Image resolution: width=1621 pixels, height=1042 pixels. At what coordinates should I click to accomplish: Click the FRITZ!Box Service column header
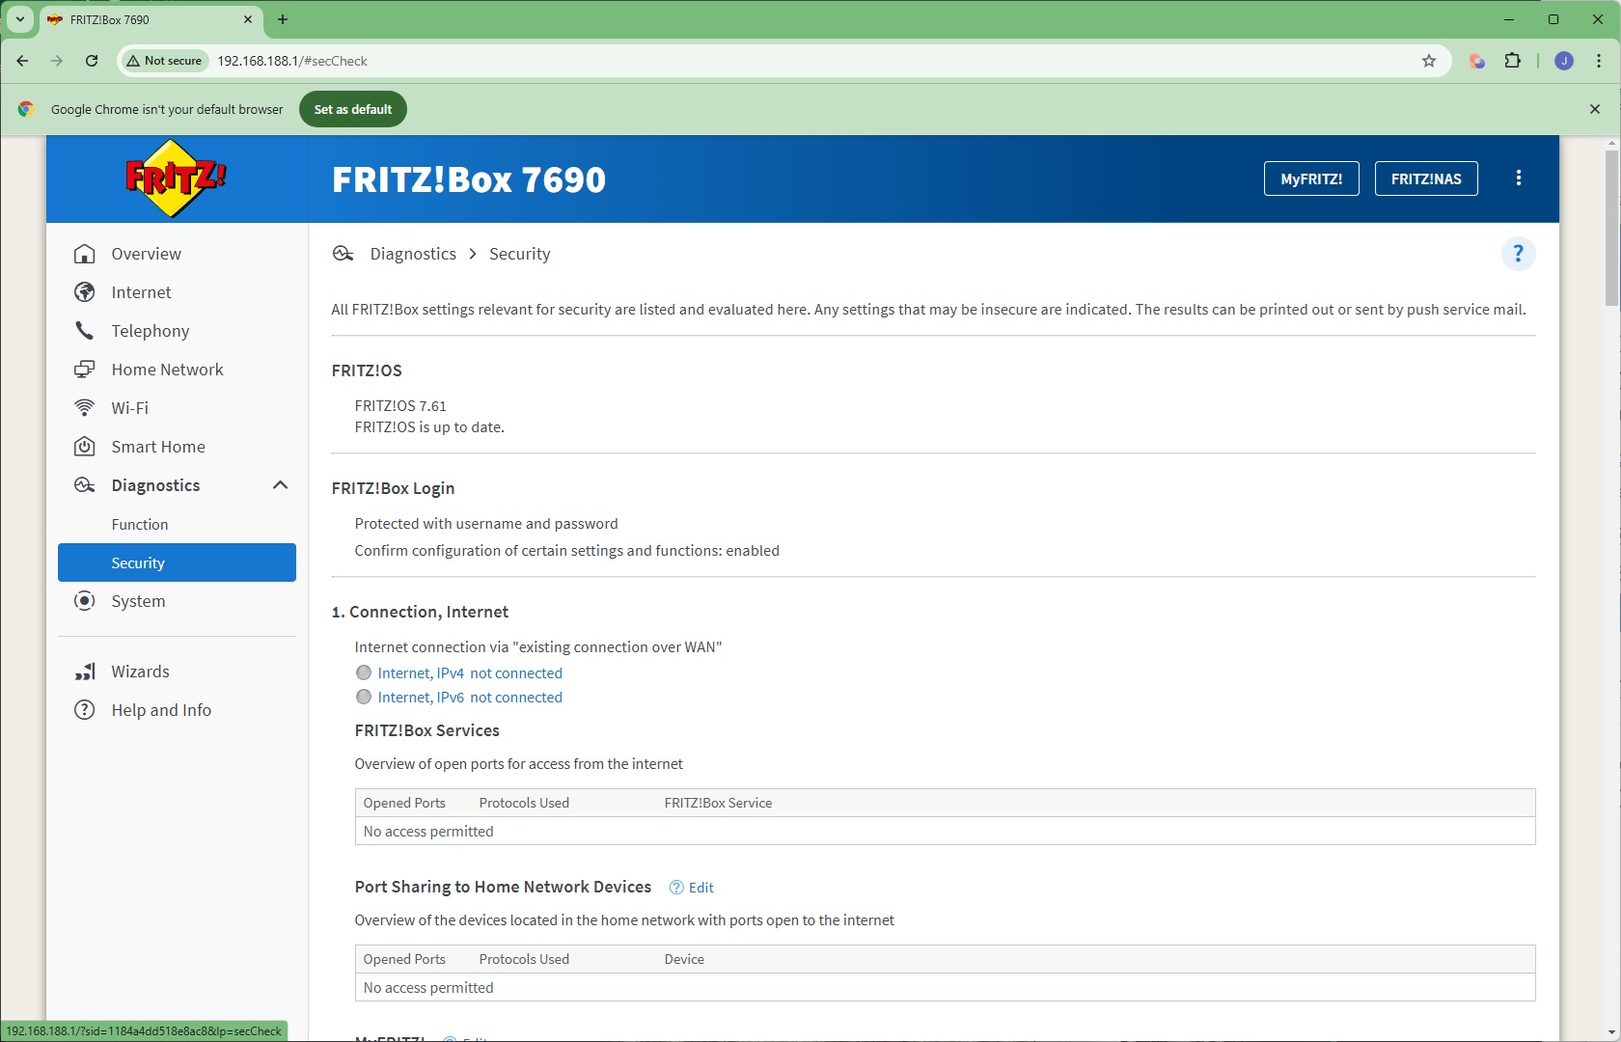(718, 803)
